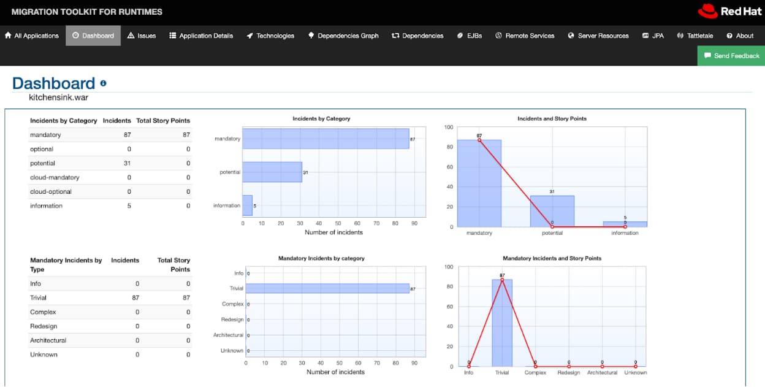Click the Red Hat logo
765x387 pixels.
(x=729, y=11)
